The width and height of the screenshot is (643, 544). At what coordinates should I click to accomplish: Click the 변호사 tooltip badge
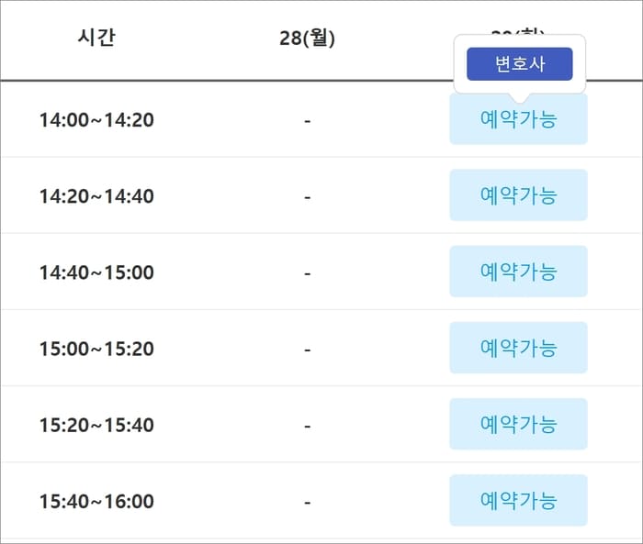click(520, 64)
